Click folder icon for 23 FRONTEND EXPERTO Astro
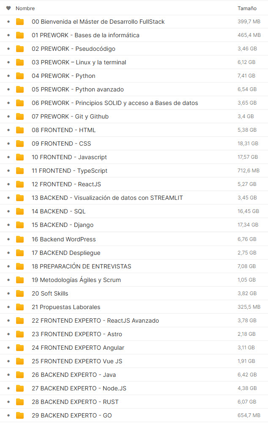 [x=20, y=334]
